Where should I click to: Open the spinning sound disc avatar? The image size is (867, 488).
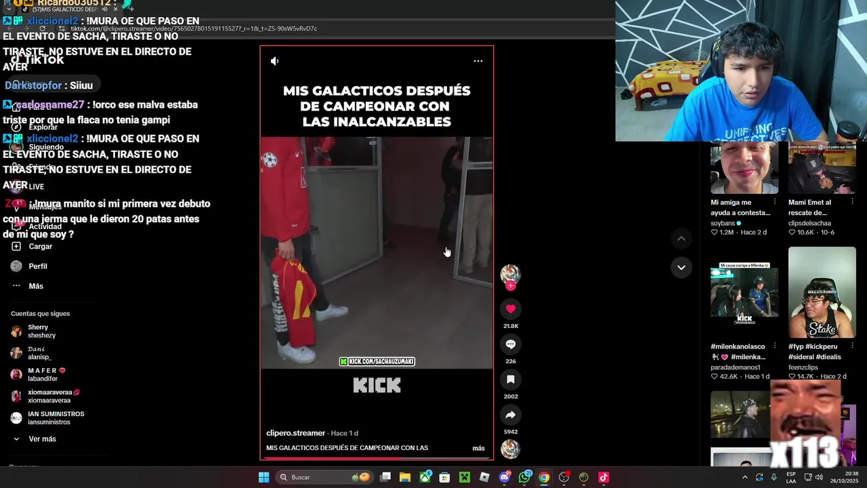point(511,449)
